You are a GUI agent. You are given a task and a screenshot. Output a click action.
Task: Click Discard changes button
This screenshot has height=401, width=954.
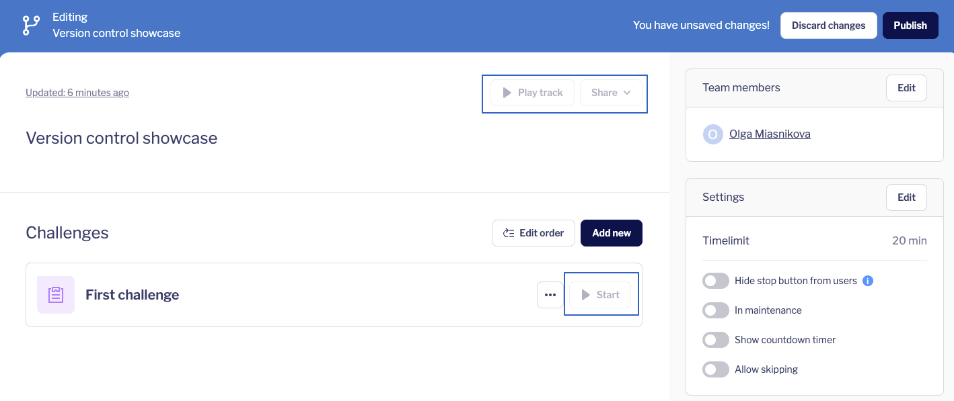828,26
